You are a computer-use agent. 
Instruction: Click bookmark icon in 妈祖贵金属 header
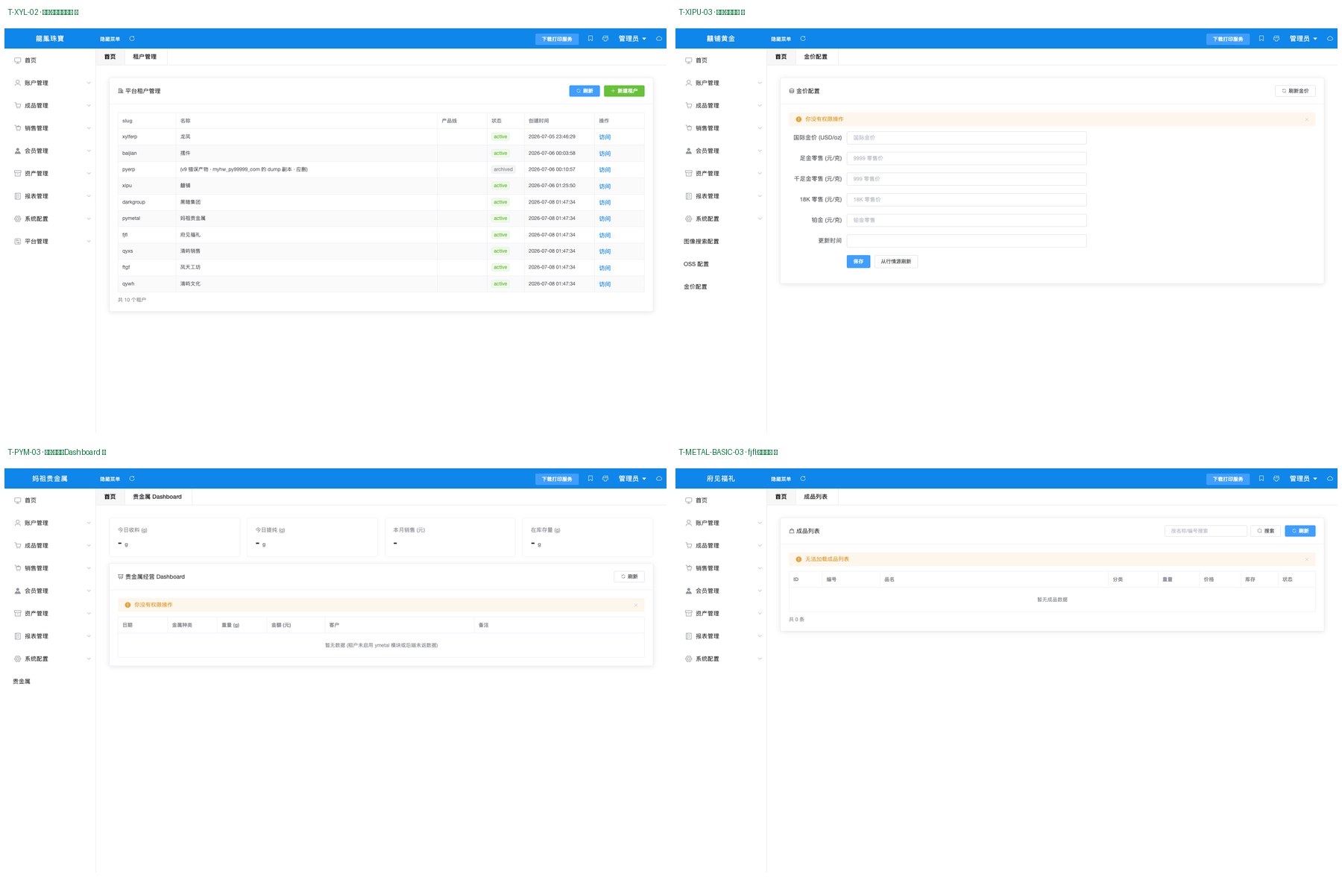[590, 479]
